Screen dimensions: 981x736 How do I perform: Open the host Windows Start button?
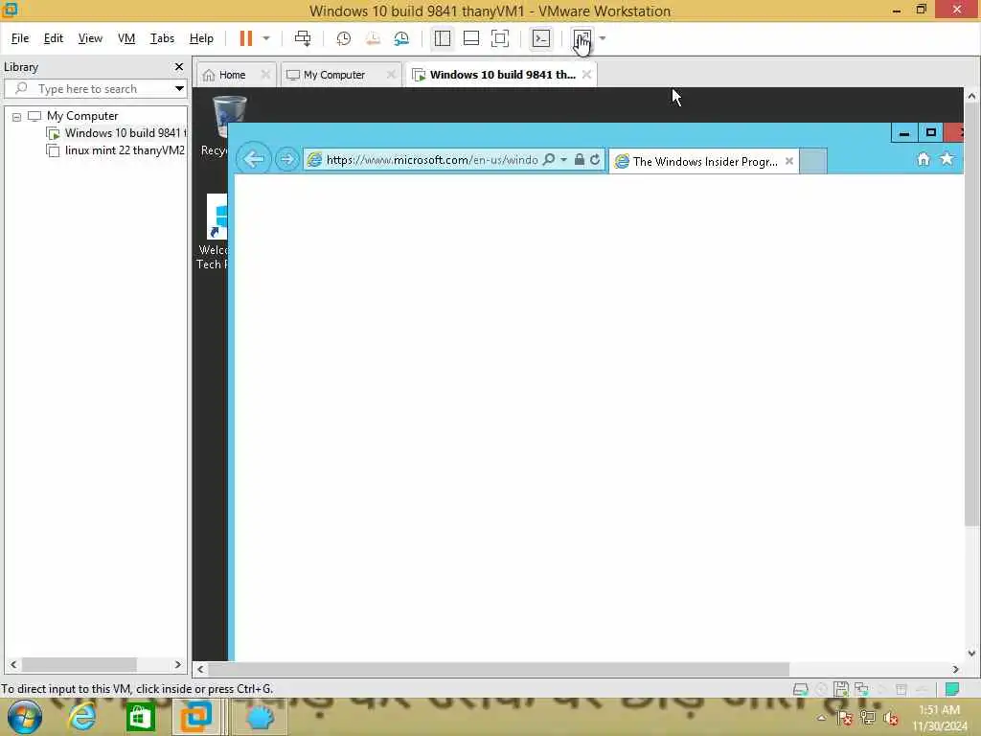click(25, 717)
